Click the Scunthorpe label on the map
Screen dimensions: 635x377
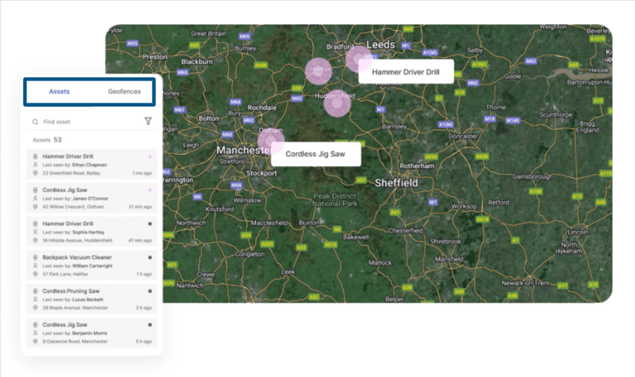(x=556, y=115)
